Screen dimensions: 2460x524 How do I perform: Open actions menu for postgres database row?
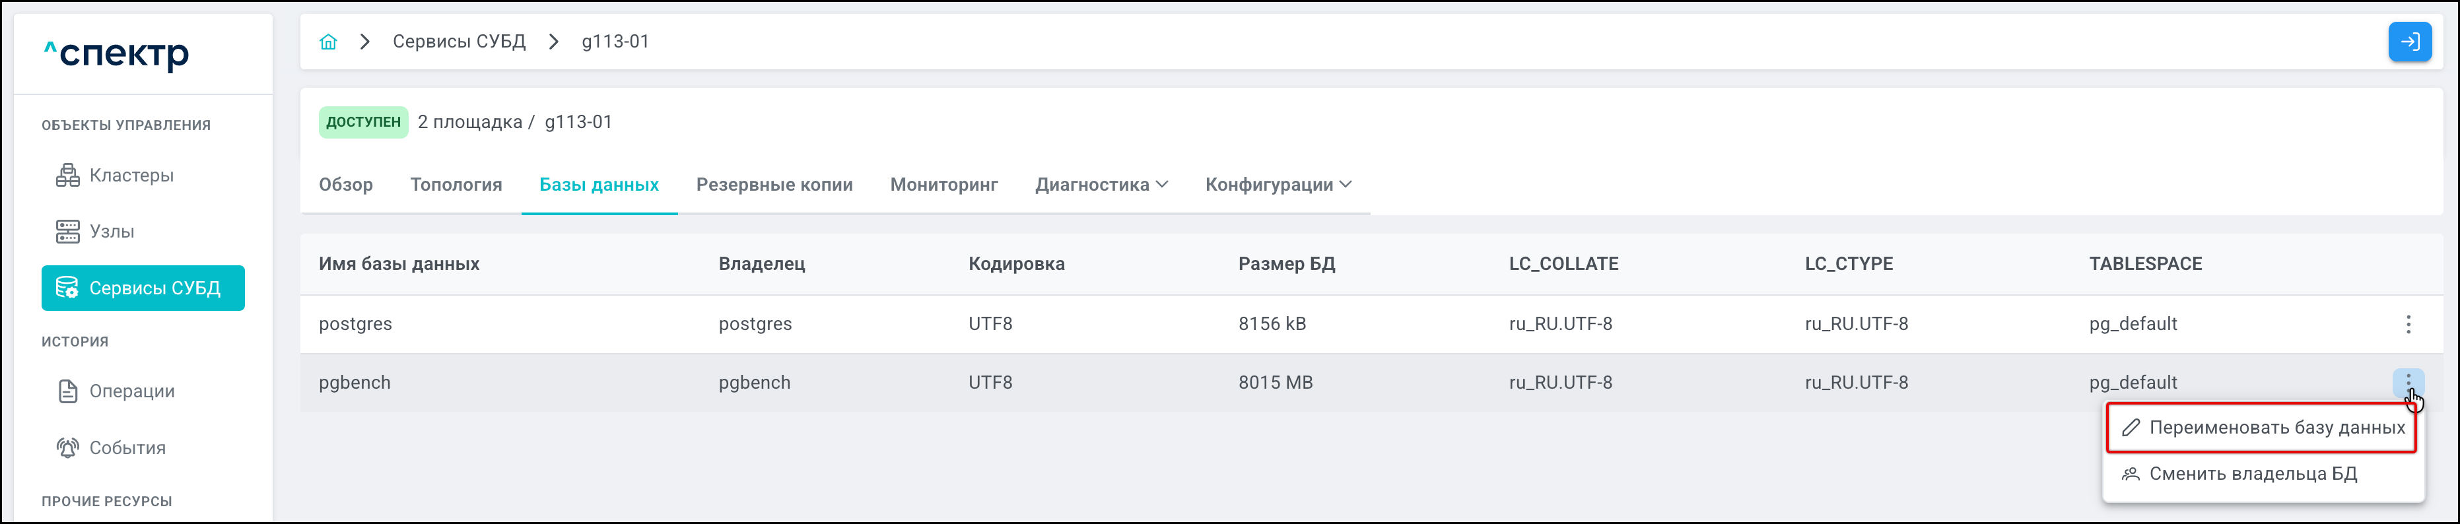point(2407,325)
